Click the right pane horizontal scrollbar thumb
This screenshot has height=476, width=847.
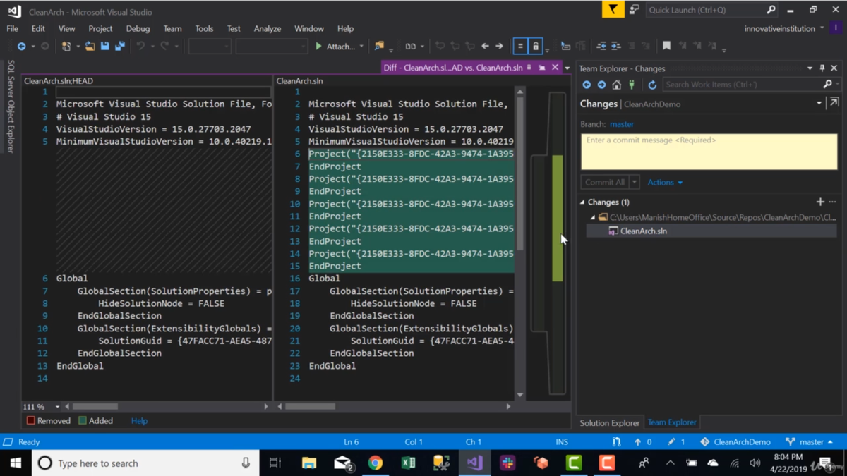(x=310, y=407)
